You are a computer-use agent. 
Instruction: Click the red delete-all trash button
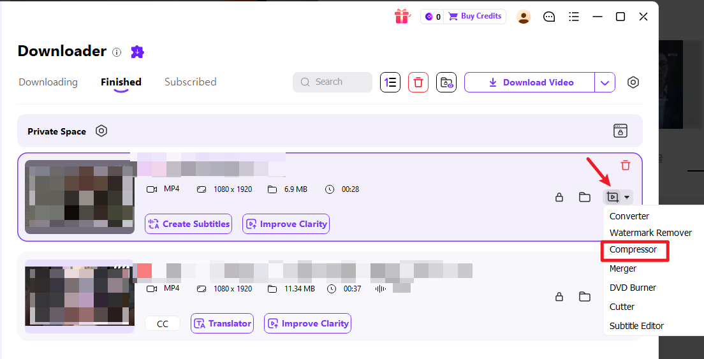(418, 82)
